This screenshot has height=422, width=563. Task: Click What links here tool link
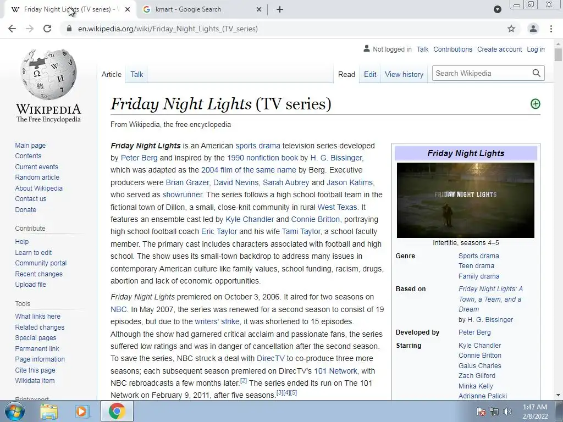tap(38, 316)
